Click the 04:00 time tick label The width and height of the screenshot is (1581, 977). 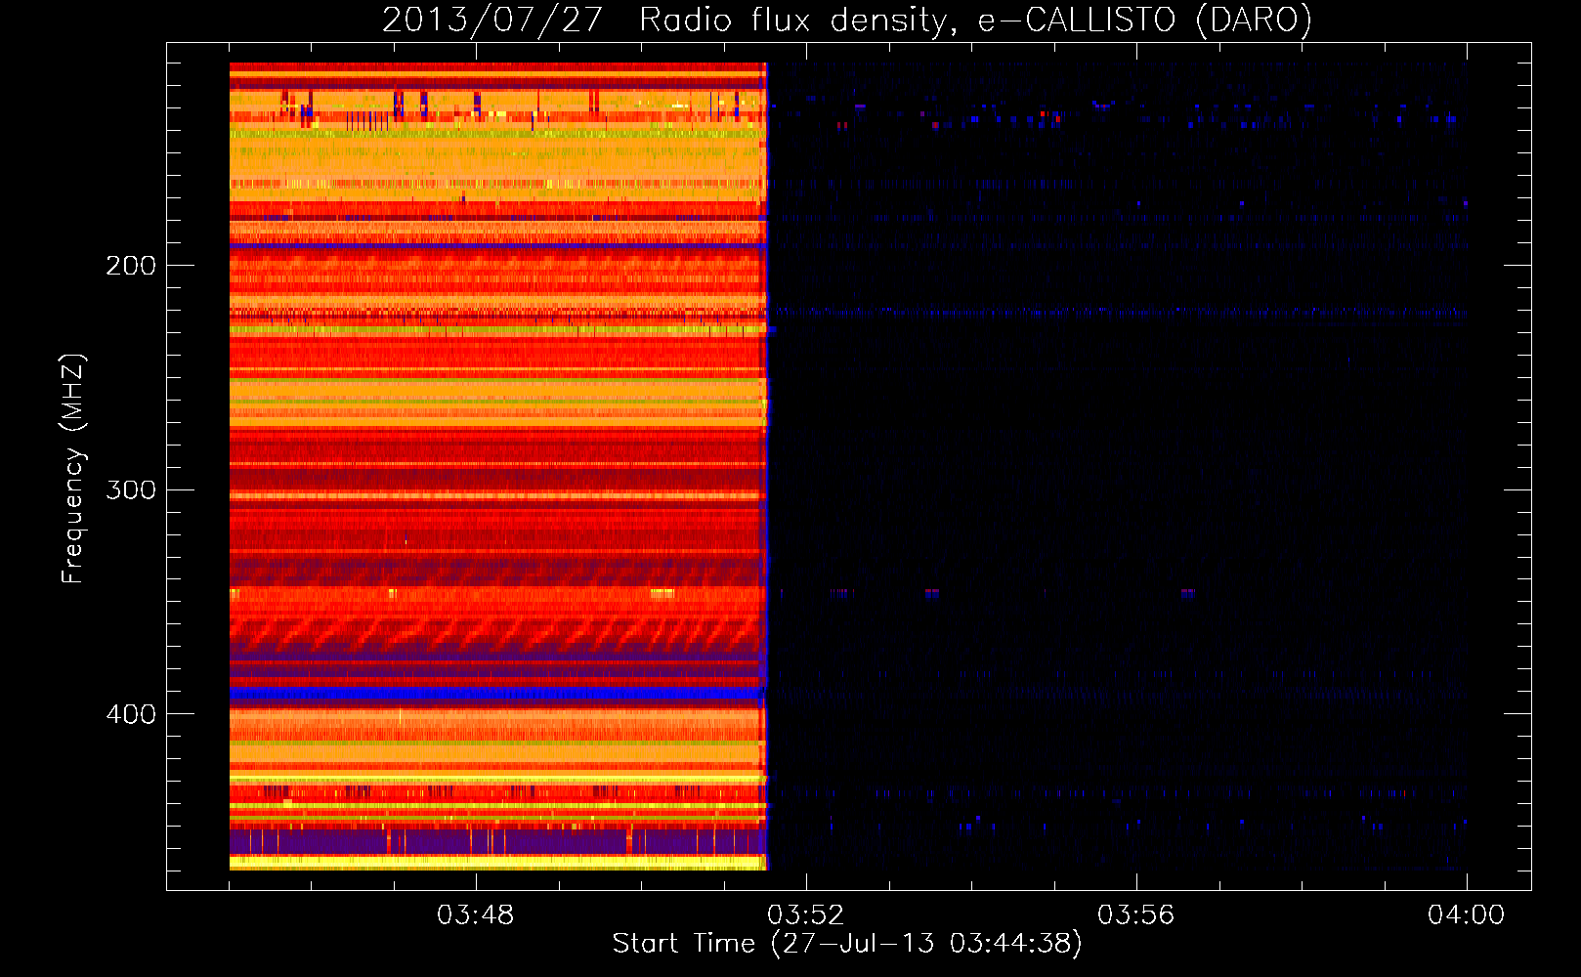pyautogui.click(x=1467, y=915)
